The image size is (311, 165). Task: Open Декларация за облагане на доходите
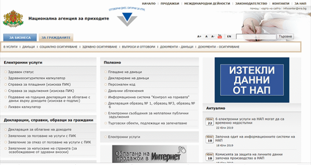click(40, 130)
